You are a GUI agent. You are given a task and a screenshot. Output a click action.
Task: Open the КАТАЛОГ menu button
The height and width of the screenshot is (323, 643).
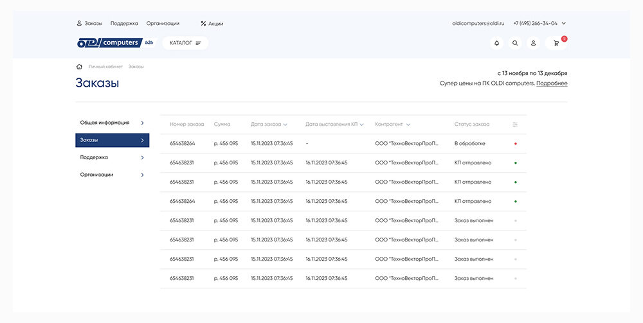click(x=185, y=43)
